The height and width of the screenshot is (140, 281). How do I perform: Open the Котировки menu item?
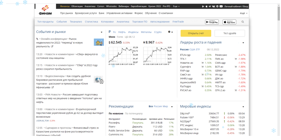107,22
